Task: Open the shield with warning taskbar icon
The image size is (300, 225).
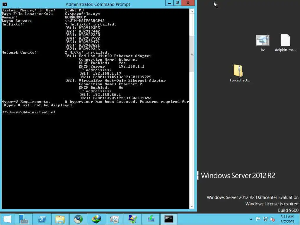Action: click(x=133, y=219)
